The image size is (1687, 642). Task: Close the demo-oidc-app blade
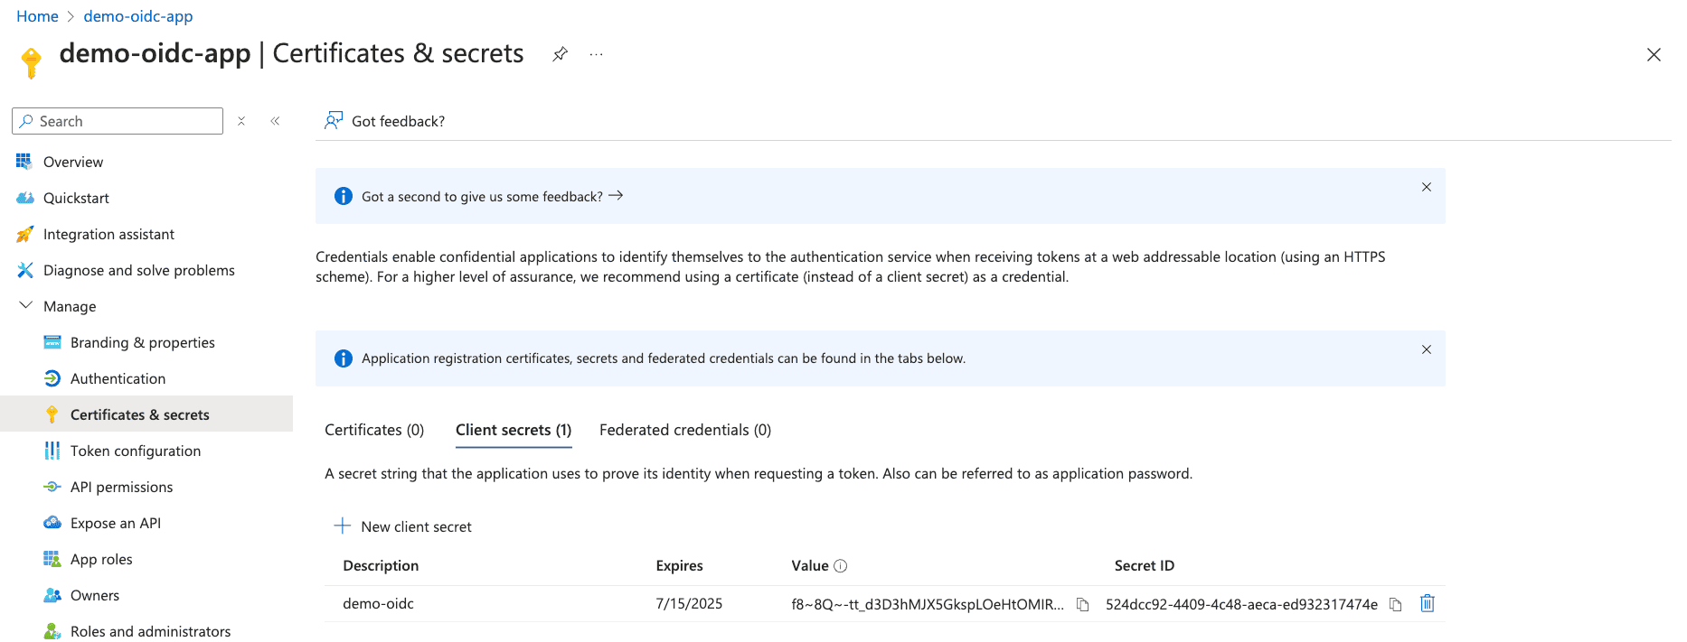1654,55
